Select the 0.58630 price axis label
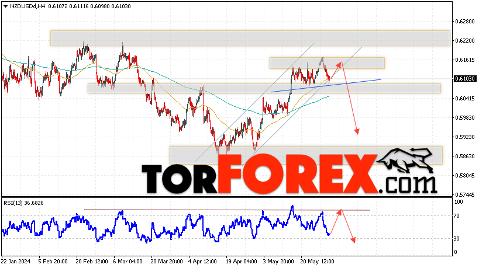 pos(464,156)
